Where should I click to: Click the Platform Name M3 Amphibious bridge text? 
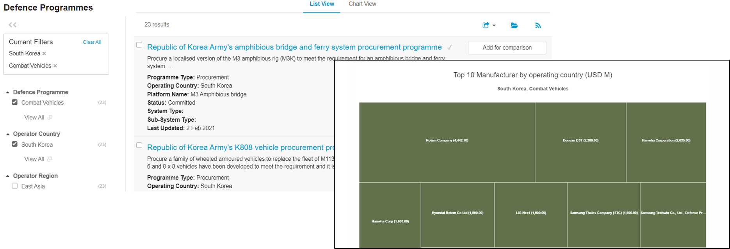[x=197, y=94]
